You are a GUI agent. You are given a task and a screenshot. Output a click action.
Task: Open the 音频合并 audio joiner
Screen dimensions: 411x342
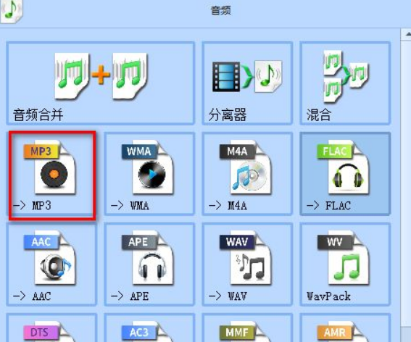click(101, 83)
